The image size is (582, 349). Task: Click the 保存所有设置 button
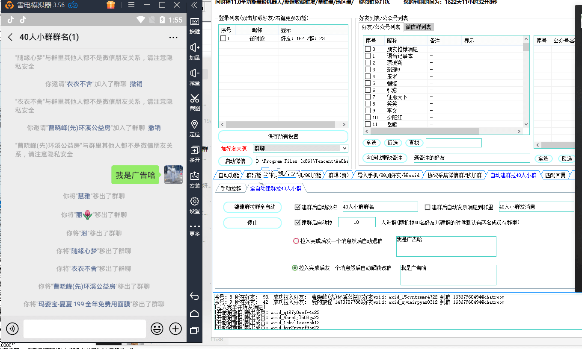point(283,136)
